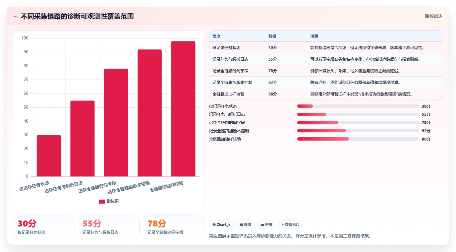Screen dimensions: 456x252
Task: Click the 指标值 legend label
Action: [113, 201]
